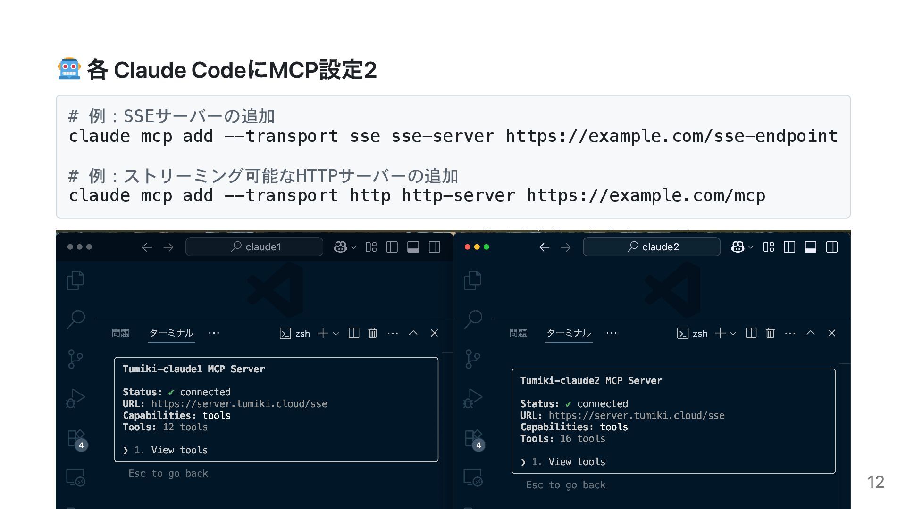Click "12 tools" count in claude1 terminal

point(185,427)
